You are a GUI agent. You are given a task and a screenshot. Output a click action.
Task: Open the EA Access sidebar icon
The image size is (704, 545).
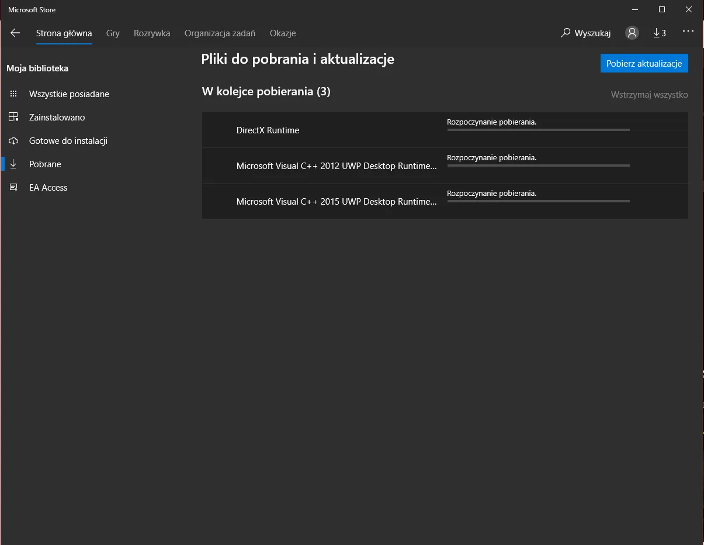click(x=13, y=187)
